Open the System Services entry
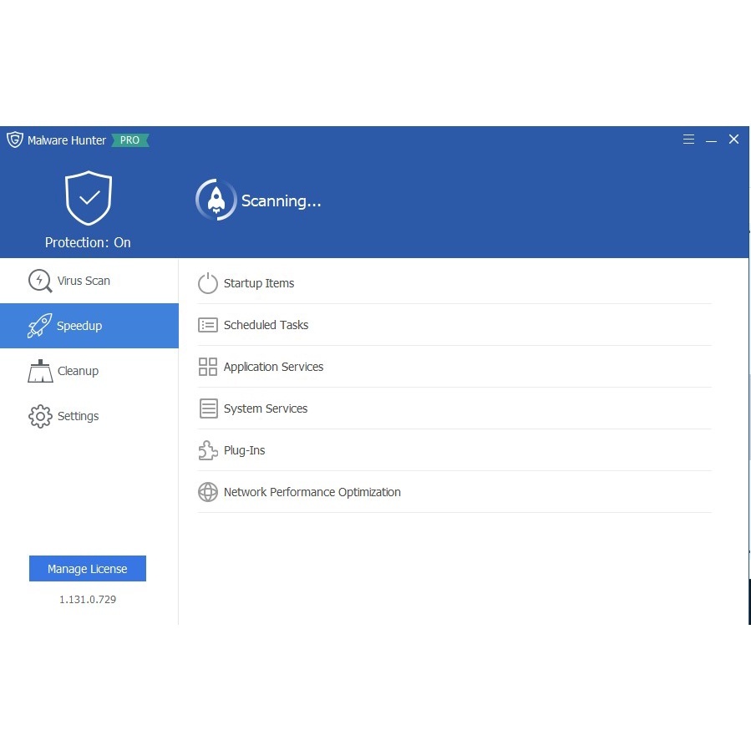Viewport: 751px width, 751px height. (x=265, y=408)
